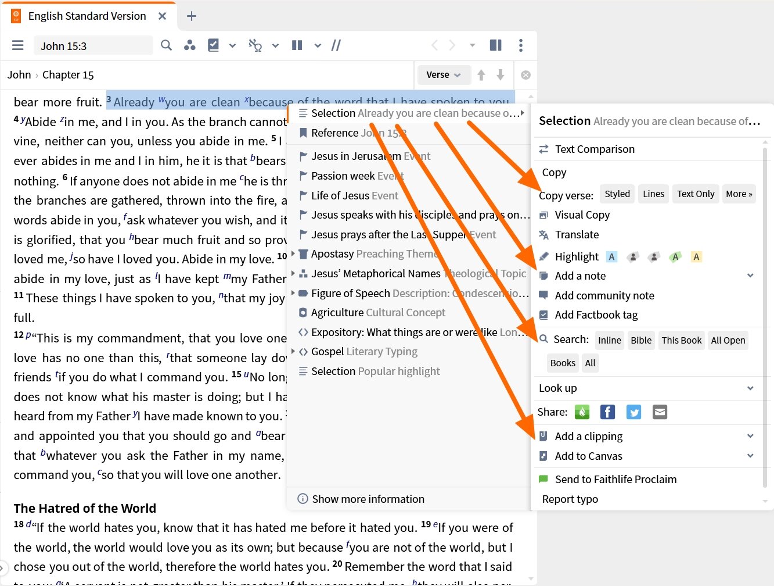Apply the blue A highlight style
The height and width of the screenshot is (586, 774).
[x=611, y=257]
